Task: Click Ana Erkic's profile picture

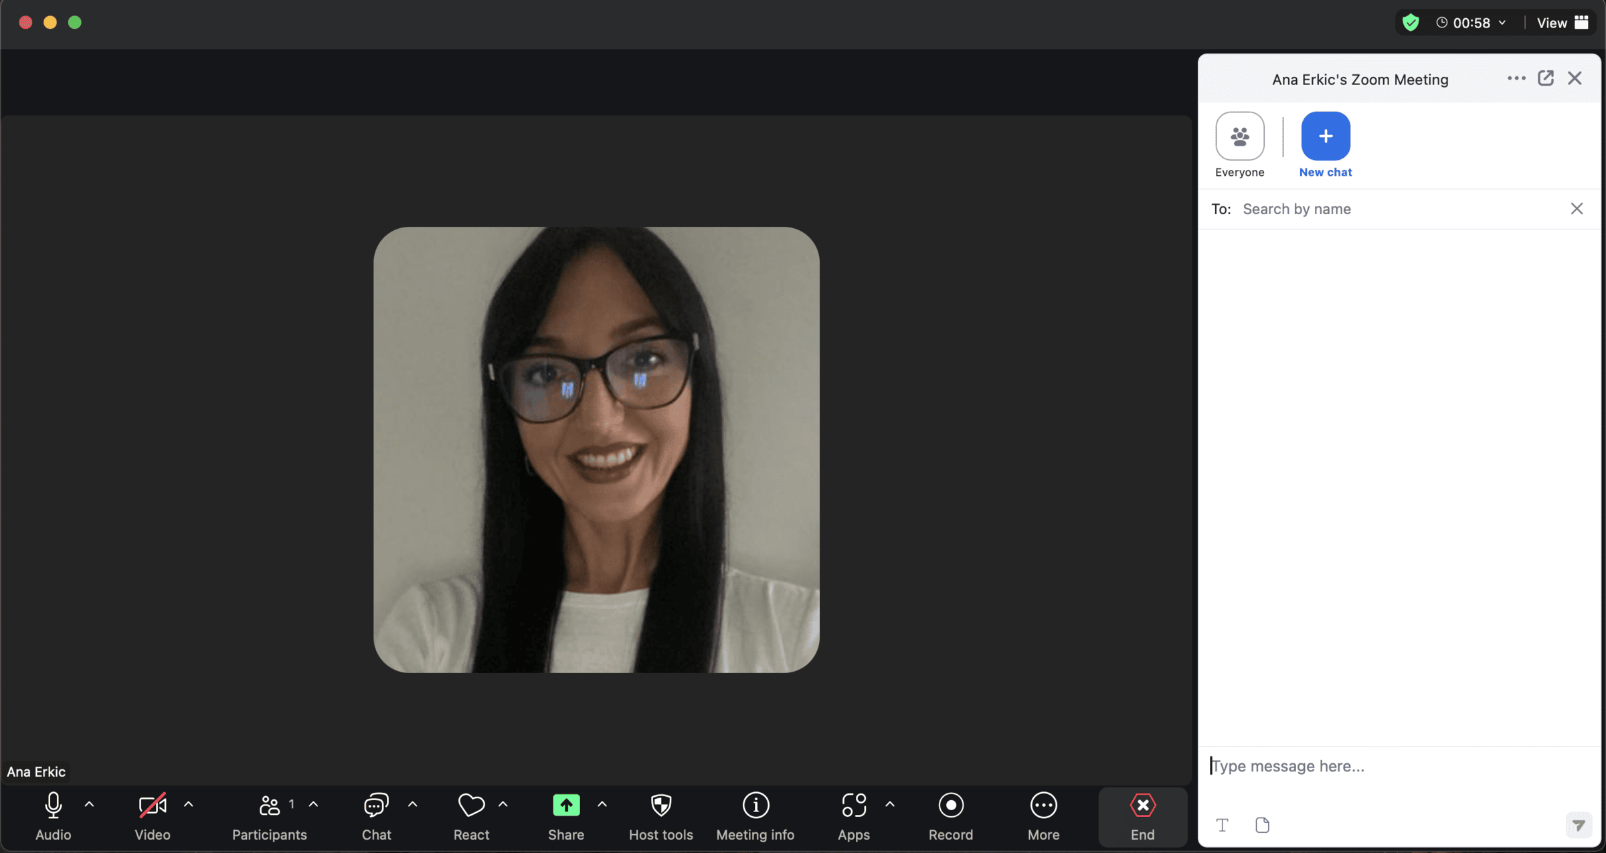Action: coord(596,450)
